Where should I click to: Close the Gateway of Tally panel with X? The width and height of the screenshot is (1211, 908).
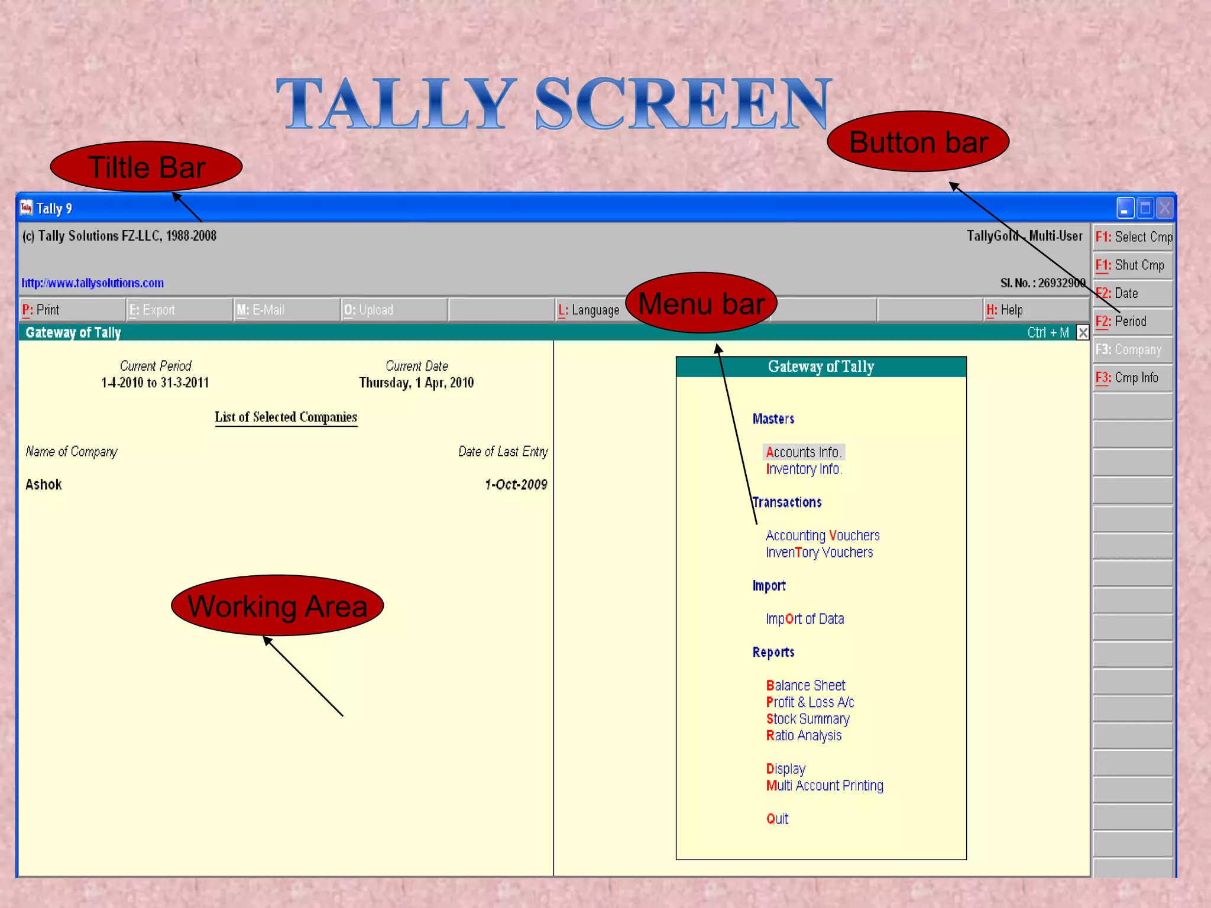point(1082,332)
